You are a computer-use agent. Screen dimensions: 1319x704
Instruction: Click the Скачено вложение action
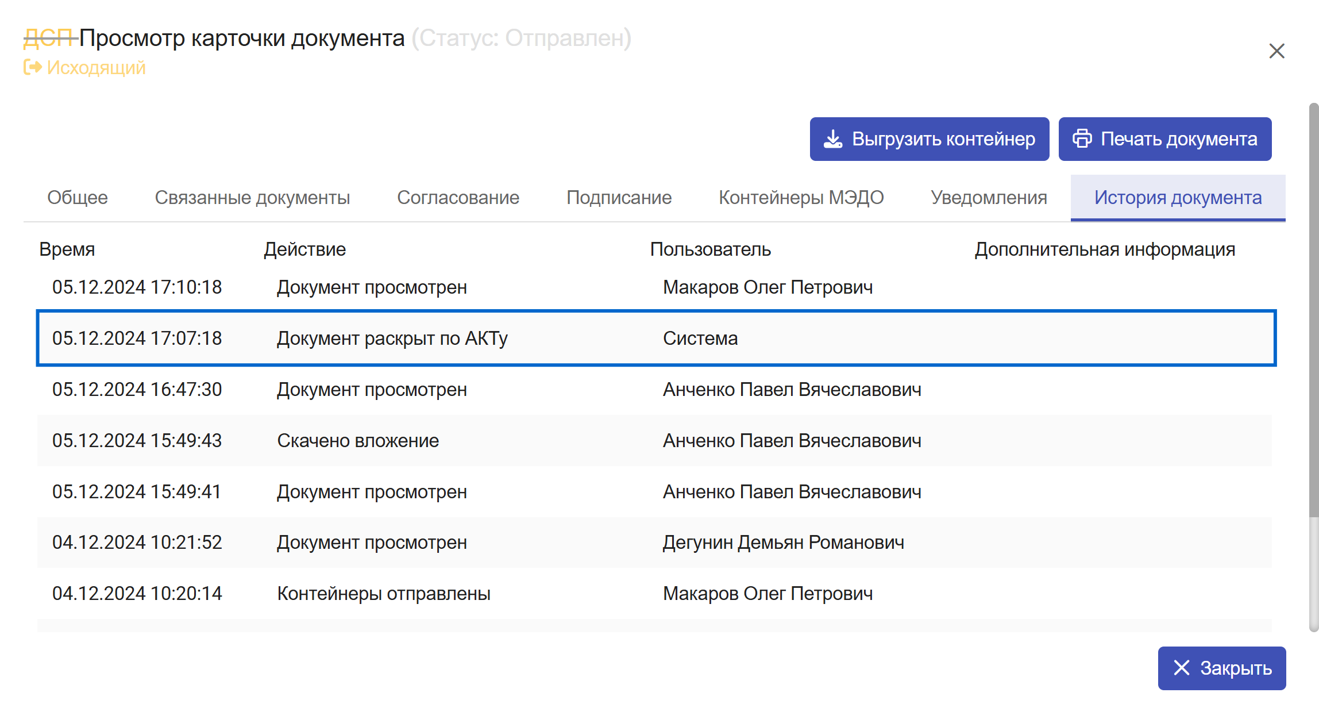(x=358, y=441)
